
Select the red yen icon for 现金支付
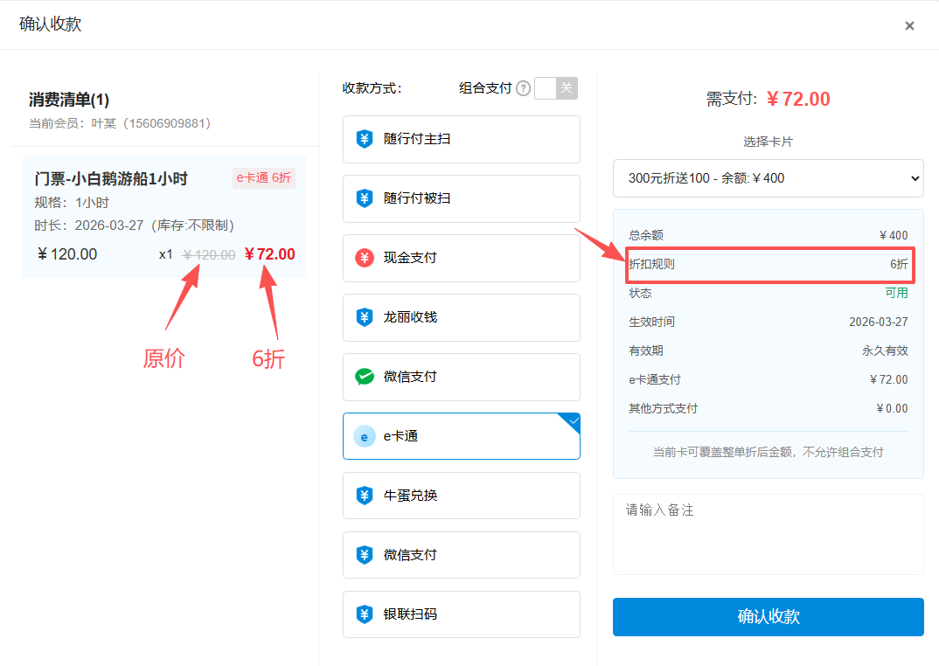coord(365,258)
